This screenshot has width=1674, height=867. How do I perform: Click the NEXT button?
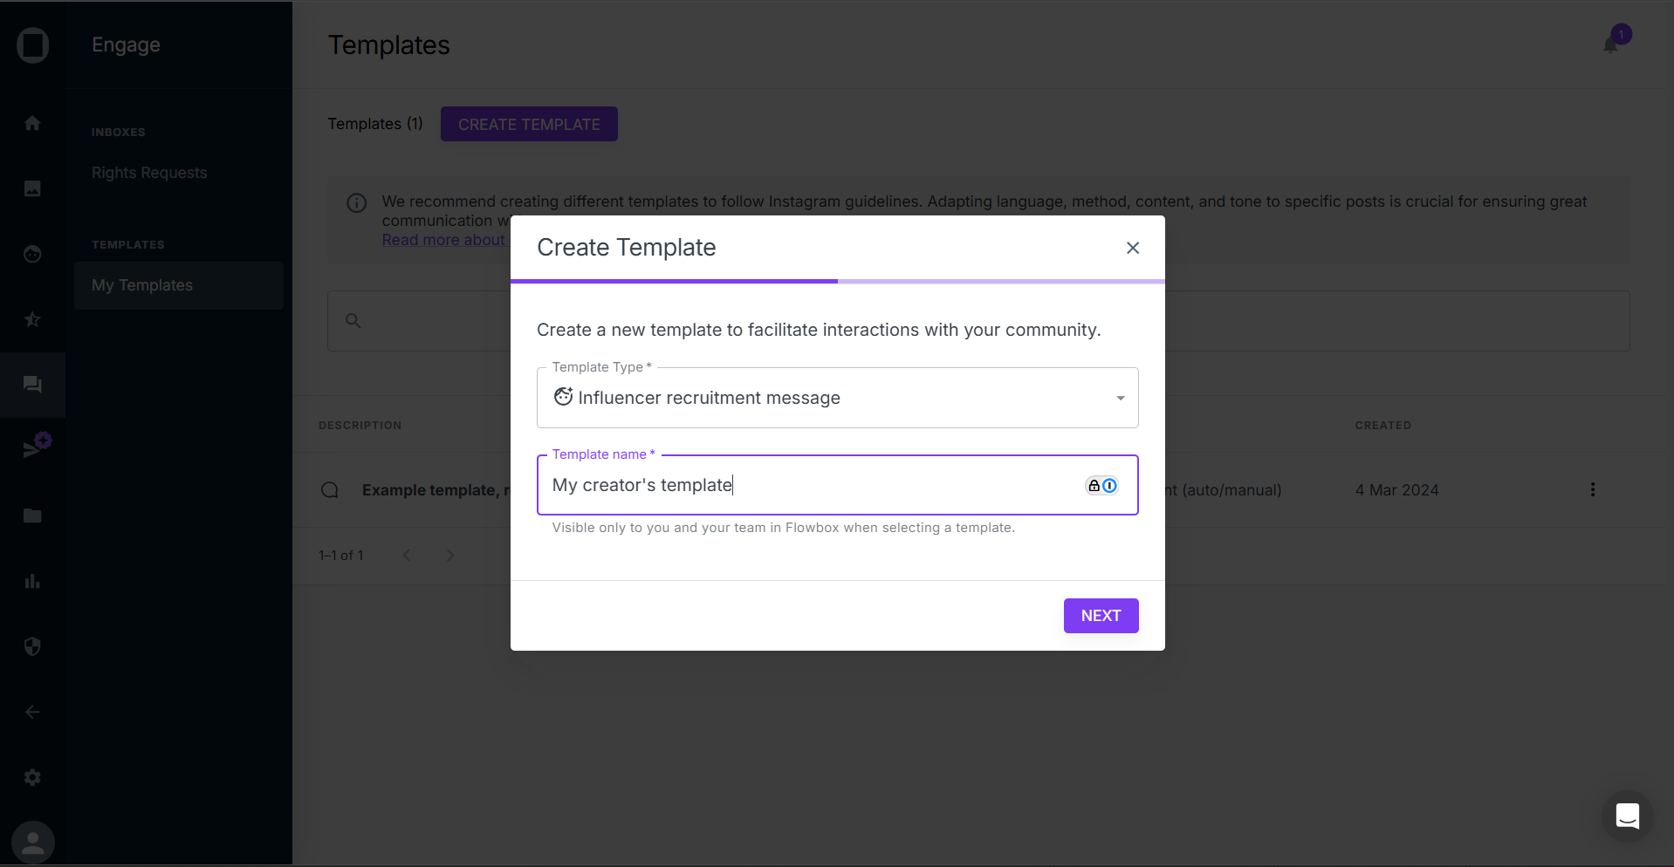(x=1101, y=616)
